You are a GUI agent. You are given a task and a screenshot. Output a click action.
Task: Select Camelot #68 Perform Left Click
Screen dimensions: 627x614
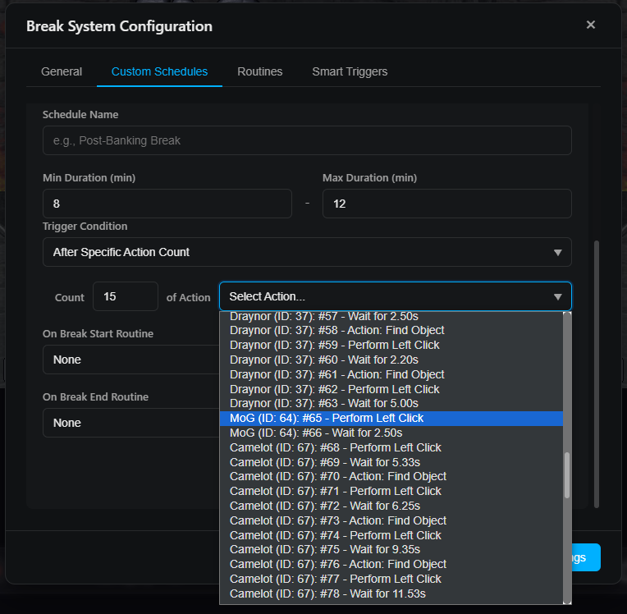[x=391, y=447]
